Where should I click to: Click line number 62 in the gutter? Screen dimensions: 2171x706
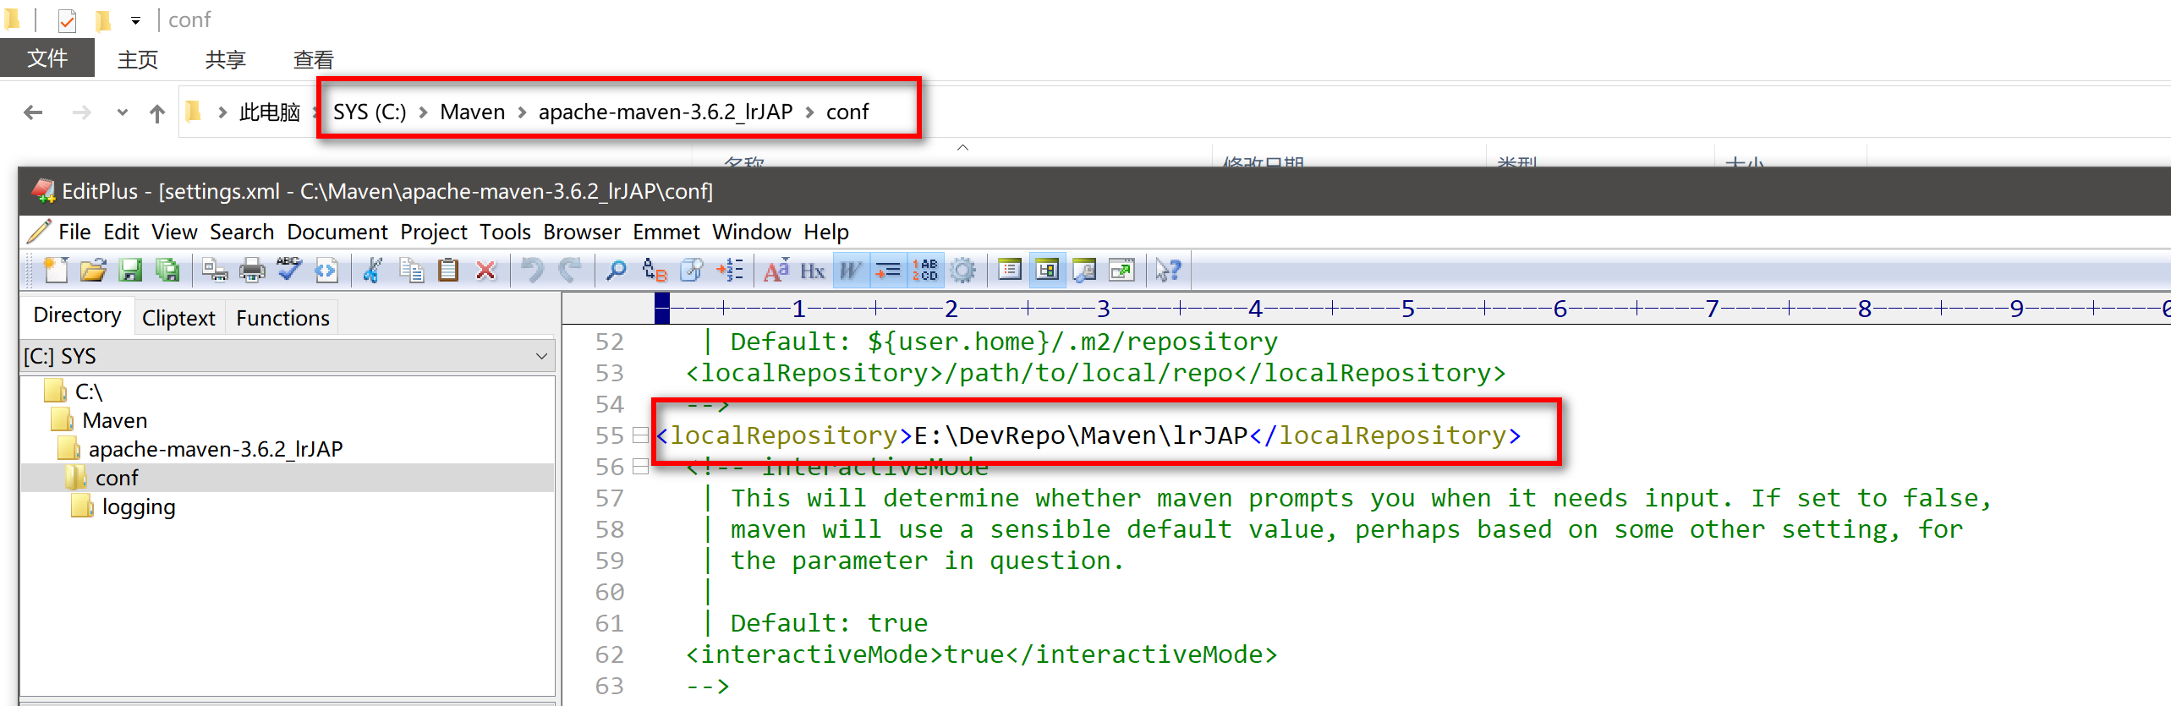tap(609, 654)
